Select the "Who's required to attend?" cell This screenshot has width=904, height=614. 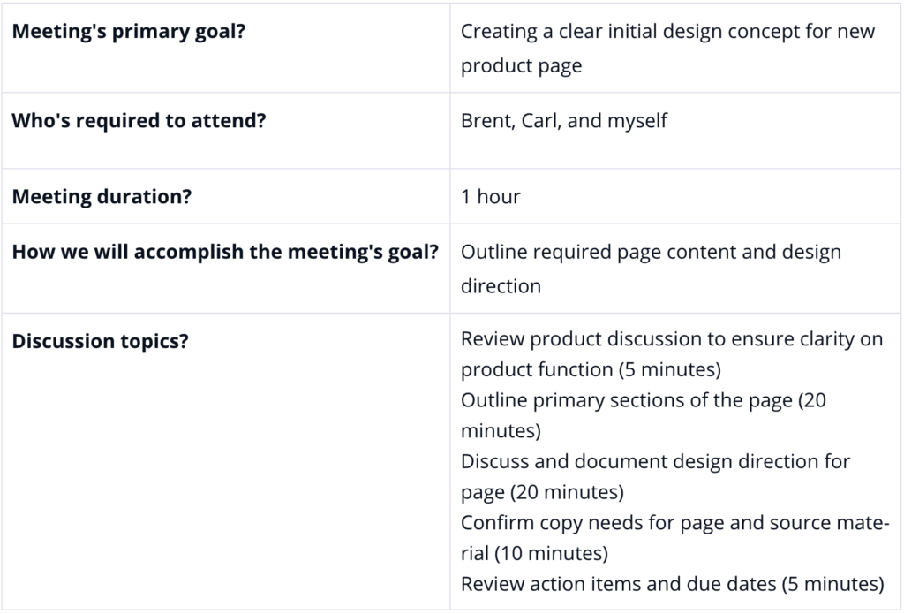tap(226, 131)
